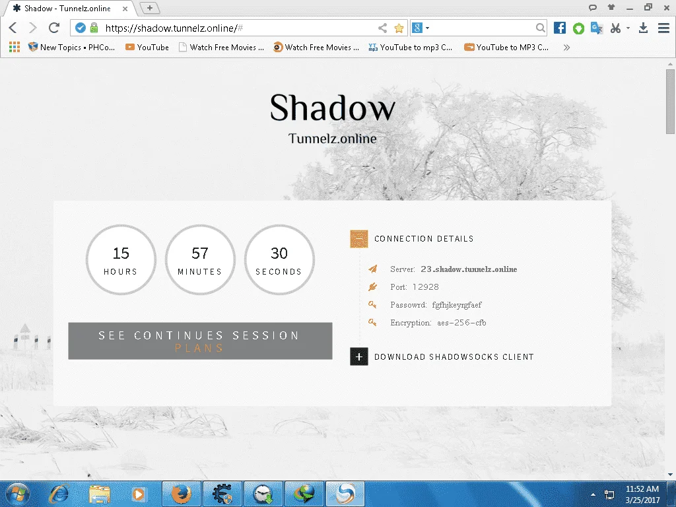Open the gear shield app on taskbar
The height and width of the screenshot is (507, 676).
[x=222, y=494]
